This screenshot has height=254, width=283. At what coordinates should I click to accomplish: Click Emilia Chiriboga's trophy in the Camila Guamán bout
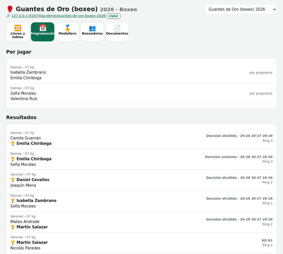13,143
